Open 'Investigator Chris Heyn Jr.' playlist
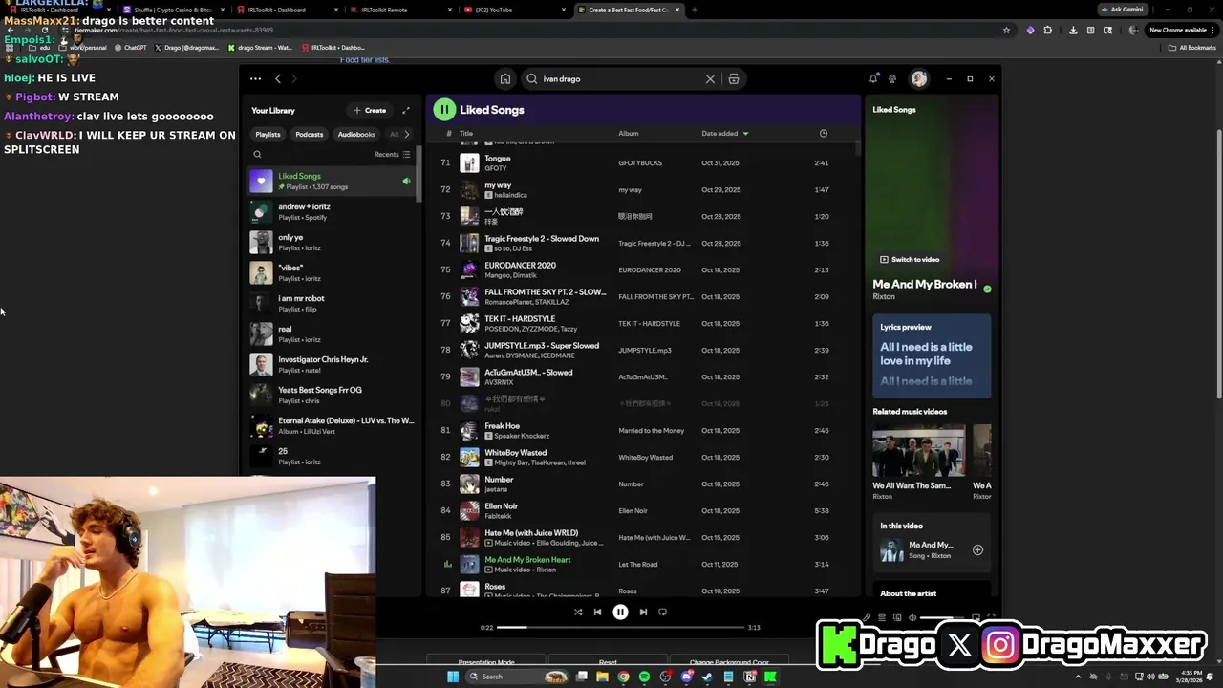 pos(331,365)
